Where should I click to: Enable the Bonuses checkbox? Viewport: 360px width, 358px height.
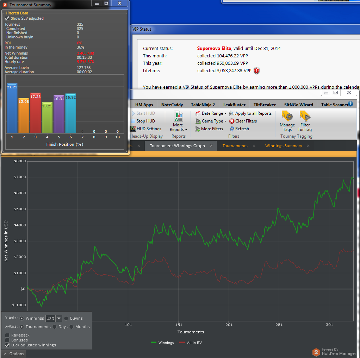click(7, 340)
